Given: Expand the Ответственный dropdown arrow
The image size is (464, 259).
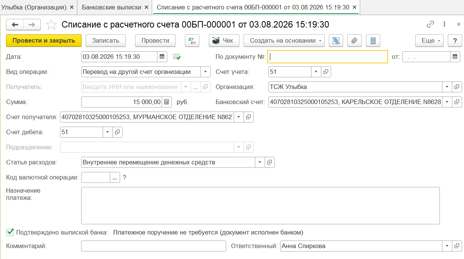Looking at the screenshot, I should point(447,246).
